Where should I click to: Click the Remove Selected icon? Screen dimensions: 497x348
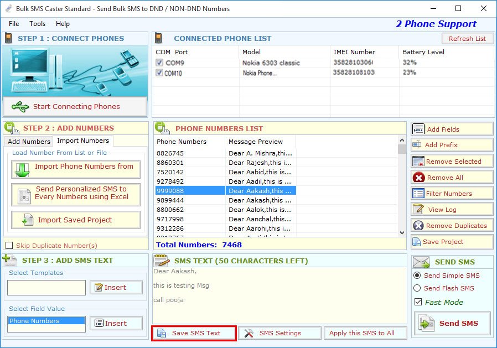coord(418,162)
